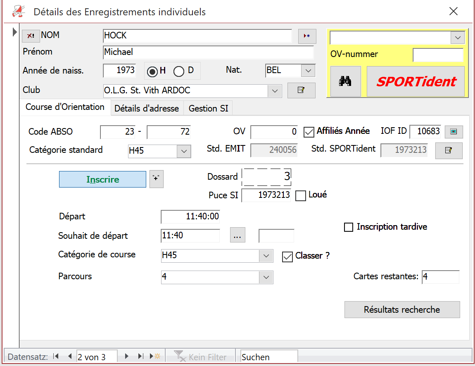Click the application logo in the title bar
Image resolution: width=475 pixels, height=366 pixels.
pyautogui.click(x=19, y=12)
